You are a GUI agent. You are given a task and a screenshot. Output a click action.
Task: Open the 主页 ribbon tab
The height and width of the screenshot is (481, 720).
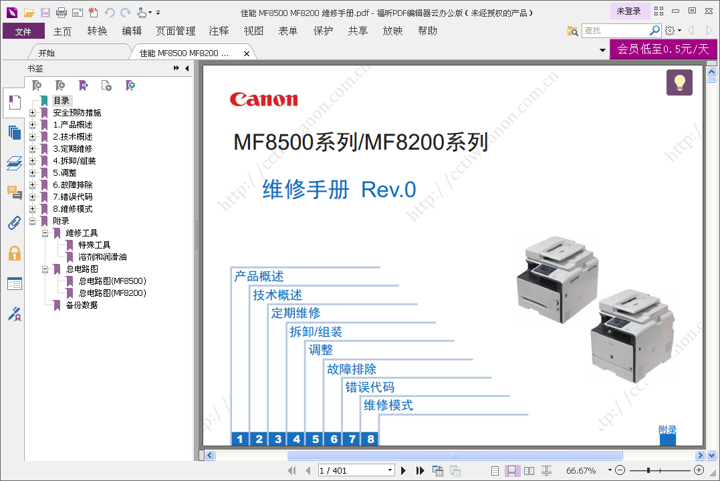tap(62, 31)
